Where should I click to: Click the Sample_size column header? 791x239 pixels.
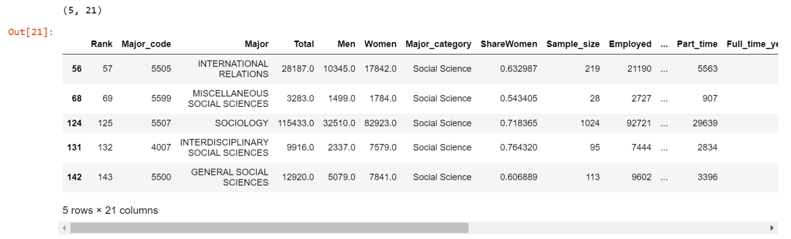pyautogui.click(x=573, y=44)
